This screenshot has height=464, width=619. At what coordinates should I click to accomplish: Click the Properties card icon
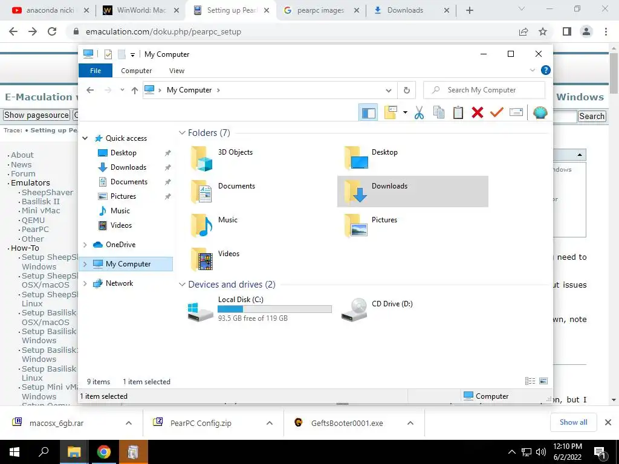click(516, 113)
